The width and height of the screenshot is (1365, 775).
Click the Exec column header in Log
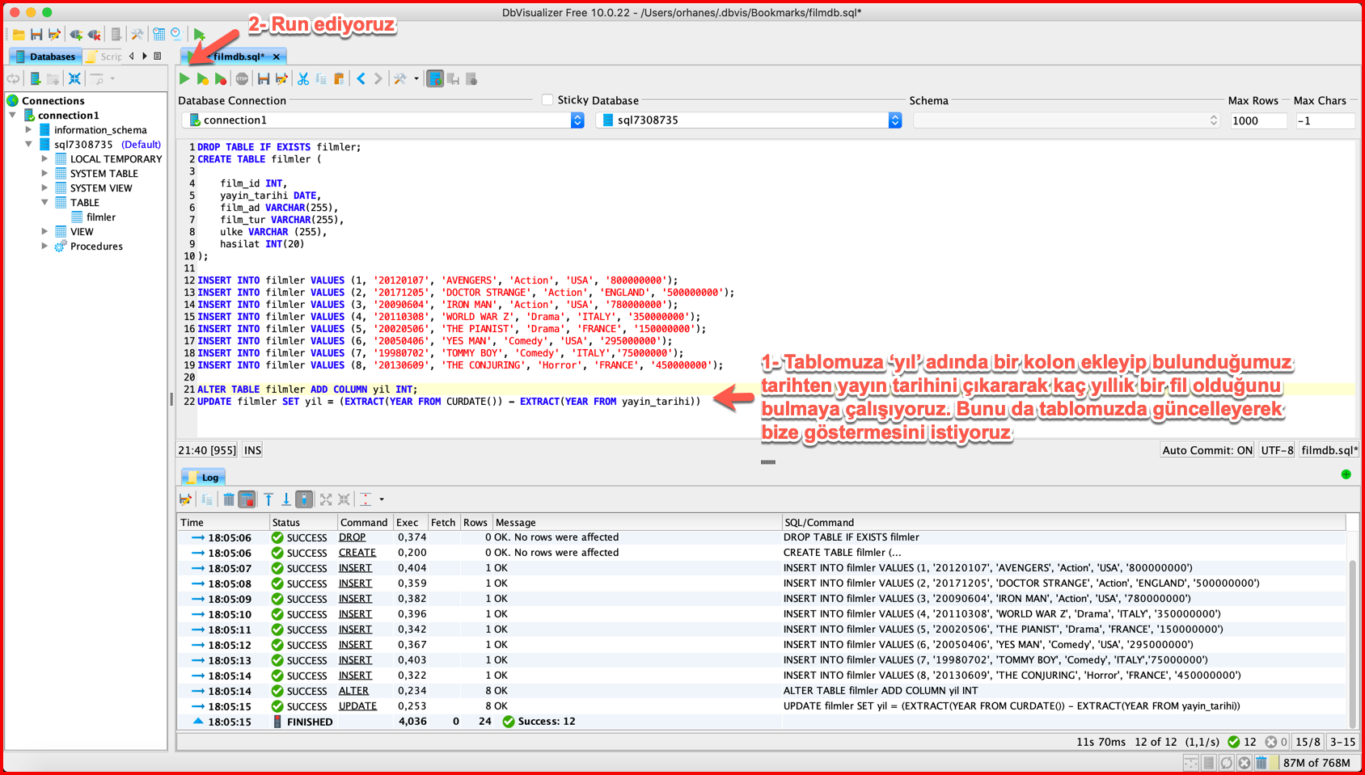(x=411, y=522)
